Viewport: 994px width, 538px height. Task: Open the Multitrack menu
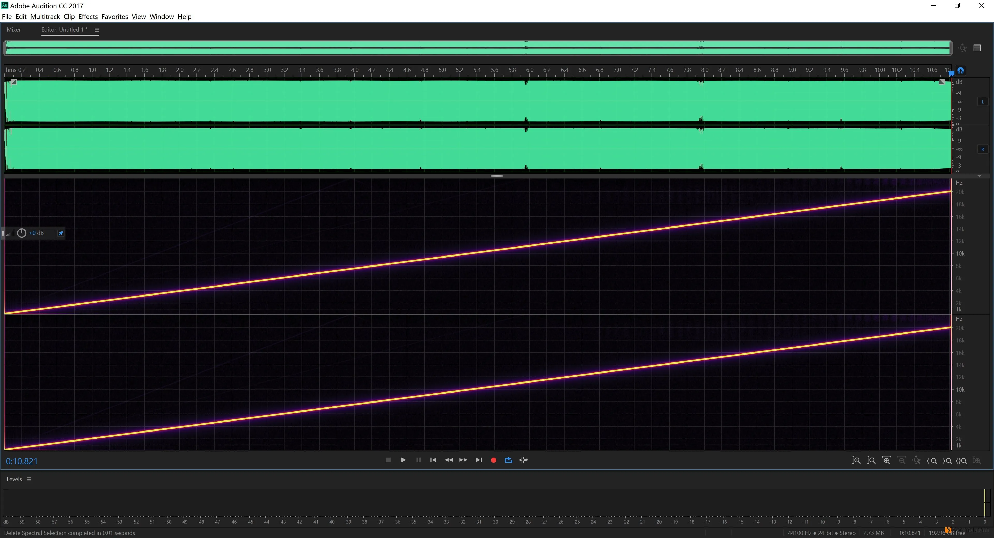[45, 17]
